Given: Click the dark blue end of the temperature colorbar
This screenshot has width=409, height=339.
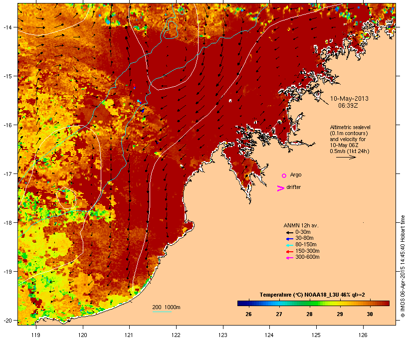Looking at the screenshot, I should 242,303.
